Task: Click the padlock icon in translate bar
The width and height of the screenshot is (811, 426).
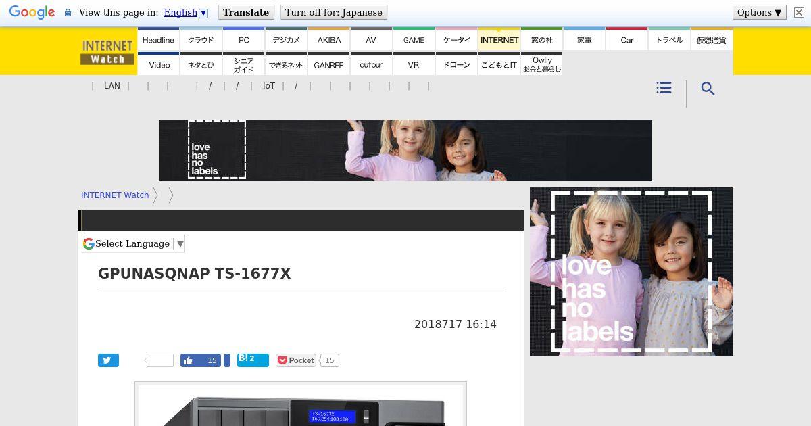Action: [x=68, y=13]
